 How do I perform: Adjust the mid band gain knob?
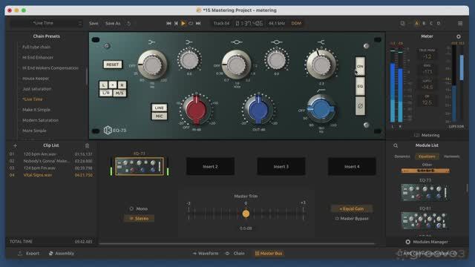point(276,59)
